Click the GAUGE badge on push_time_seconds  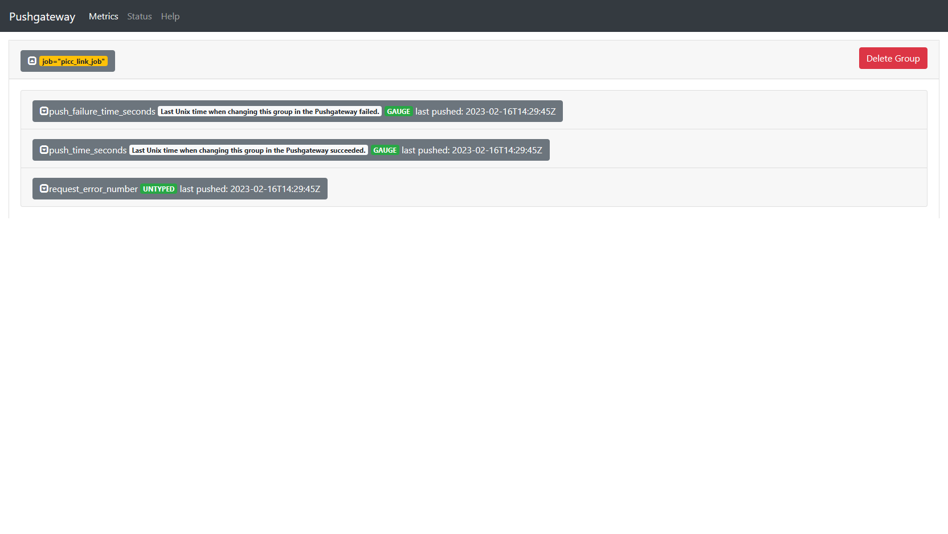coord(385,150)
